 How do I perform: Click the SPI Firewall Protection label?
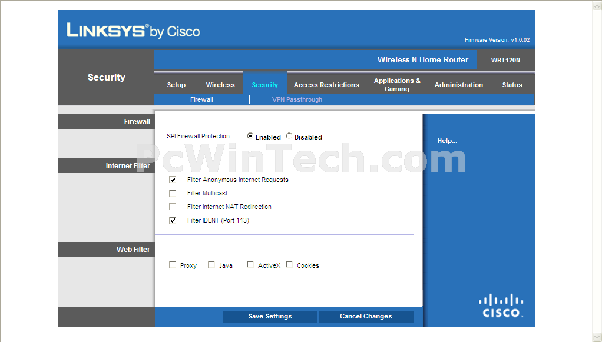pyautogui.click(x=199, y=136)
